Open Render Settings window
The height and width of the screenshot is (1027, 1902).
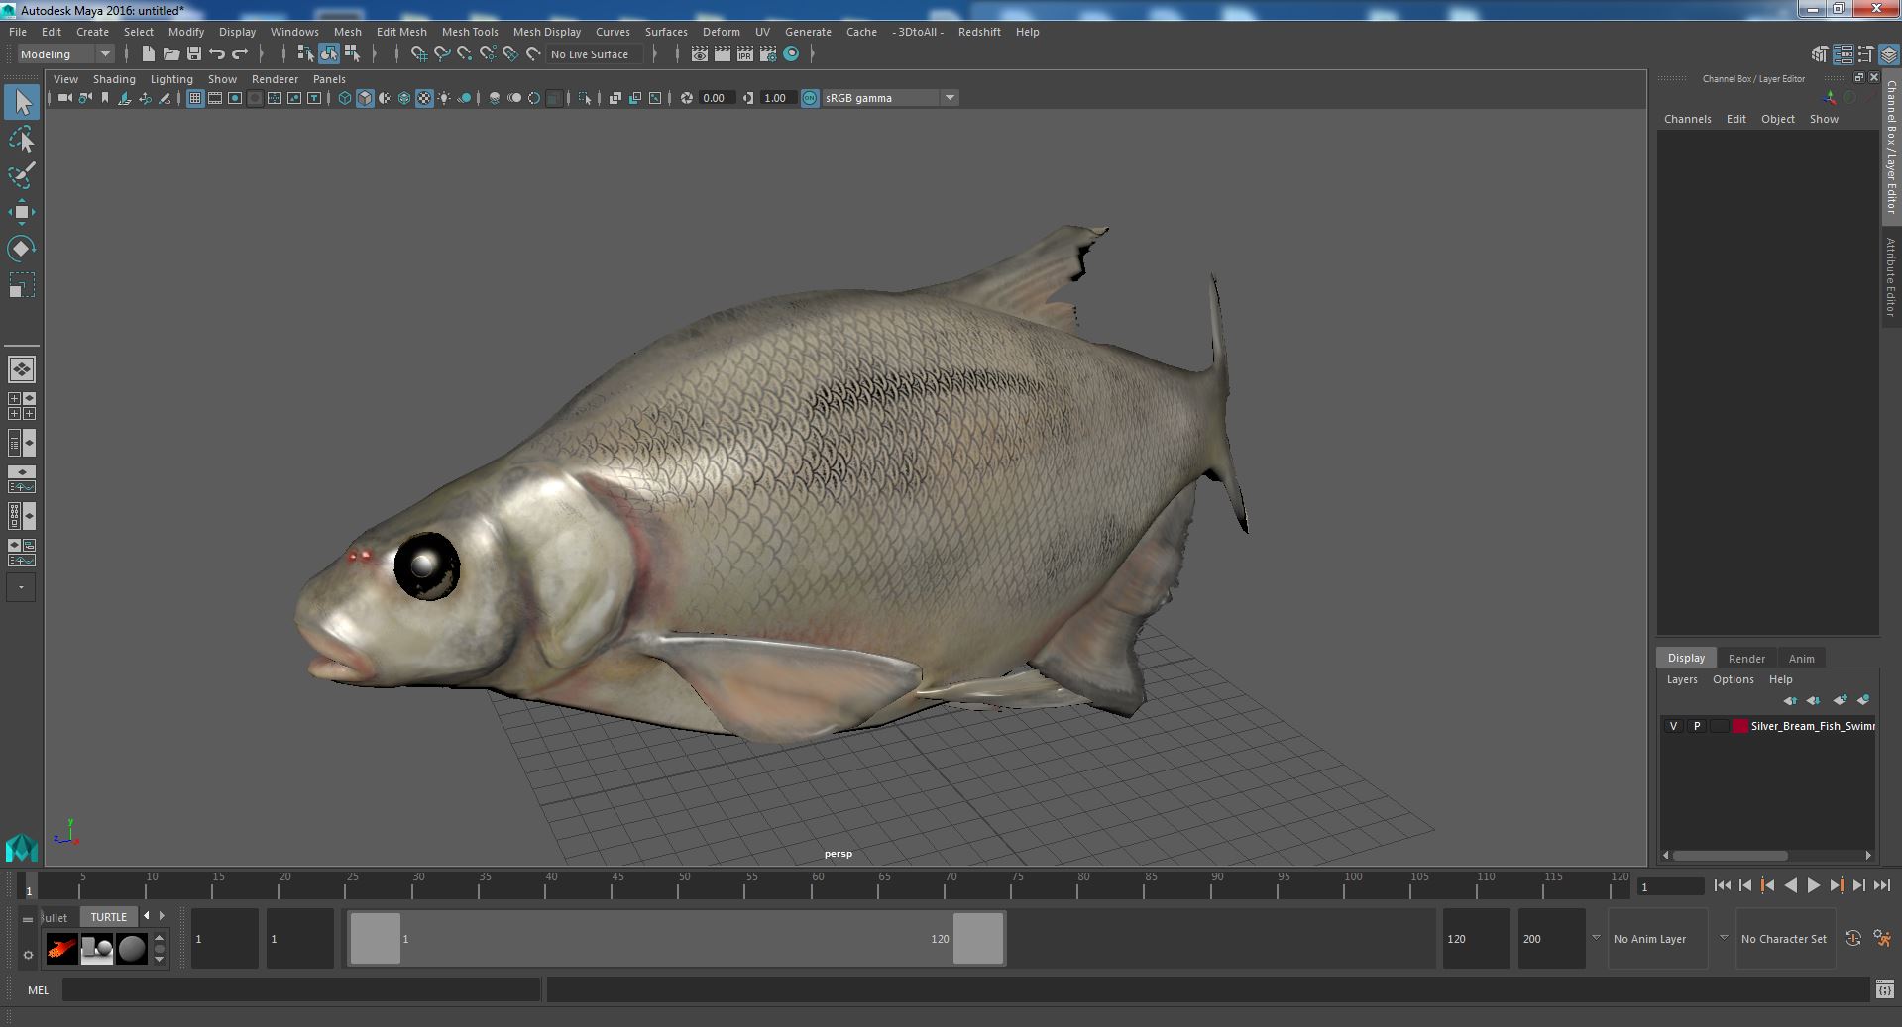(767, 53)
